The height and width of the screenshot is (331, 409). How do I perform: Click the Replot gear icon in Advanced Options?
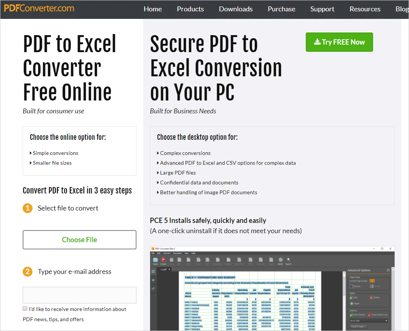tap(352, 304)
